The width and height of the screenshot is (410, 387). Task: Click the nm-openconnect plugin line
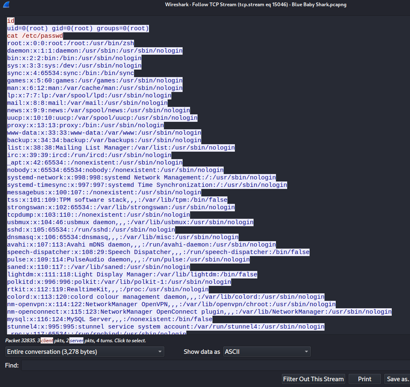click(199, 312)
